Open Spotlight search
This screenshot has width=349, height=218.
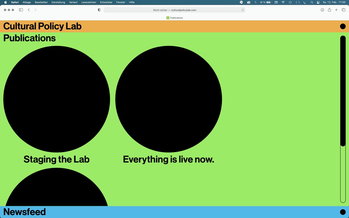(312, 2)
